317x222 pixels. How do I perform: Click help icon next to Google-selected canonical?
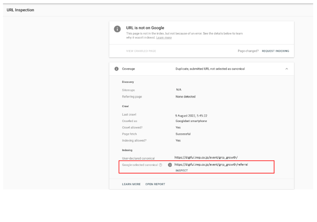point(160,165)
